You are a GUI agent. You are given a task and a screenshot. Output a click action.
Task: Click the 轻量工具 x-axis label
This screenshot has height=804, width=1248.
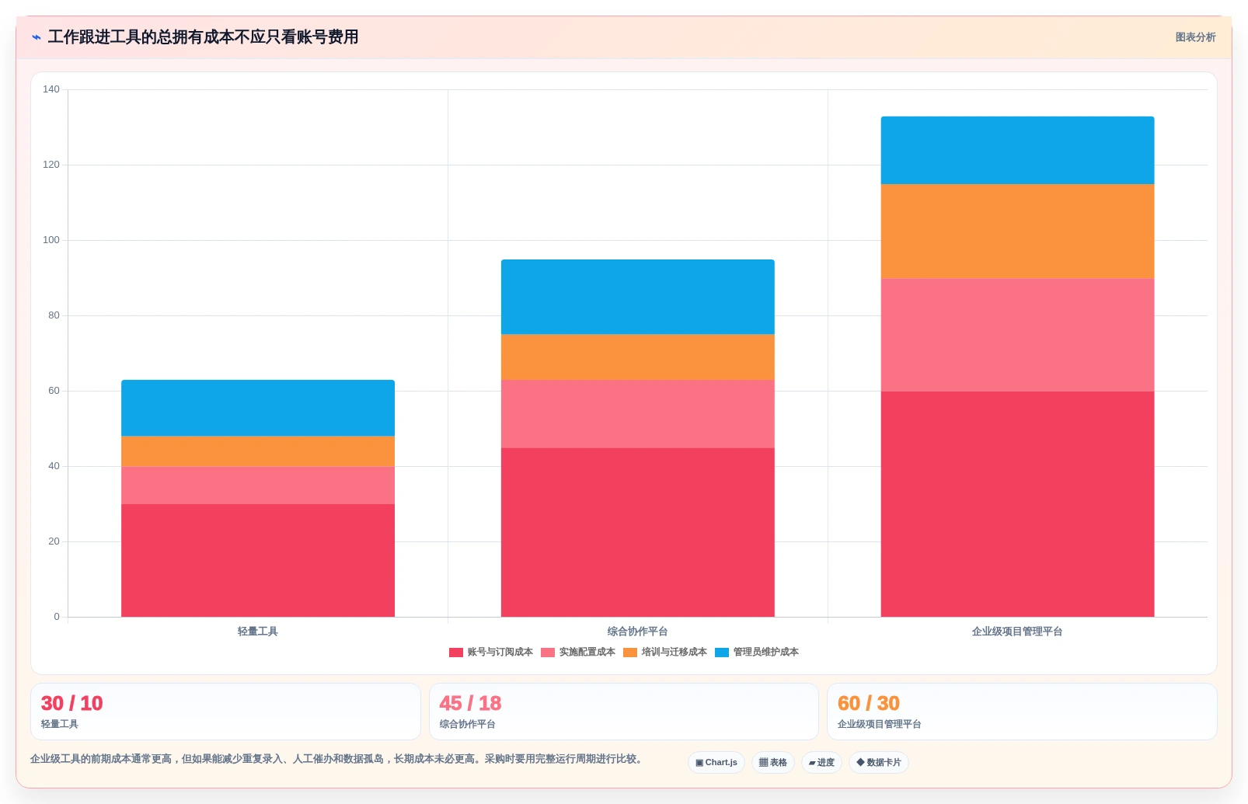(258, 632)
